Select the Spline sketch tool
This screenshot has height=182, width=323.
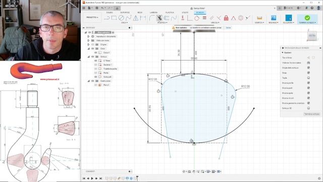128,18
